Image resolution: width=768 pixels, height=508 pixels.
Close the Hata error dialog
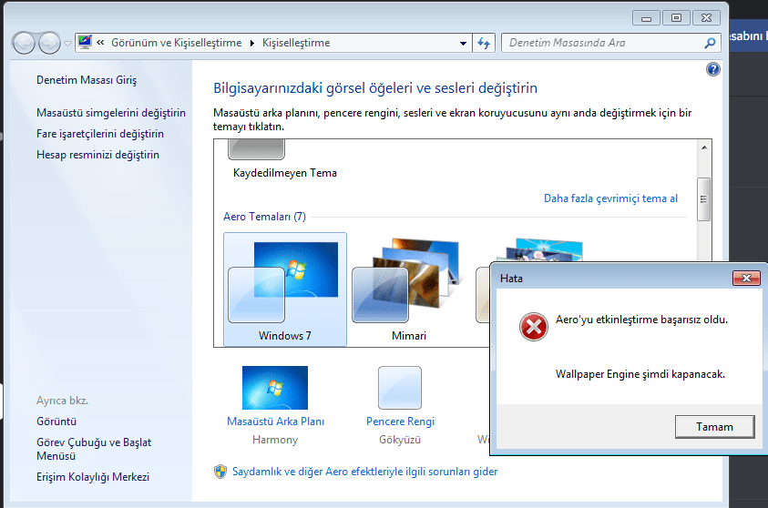pos(746,278)
